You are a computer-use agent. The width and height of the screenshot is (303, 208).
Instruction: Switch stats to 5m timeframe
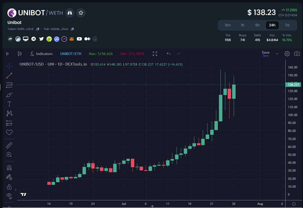[228, 25]
